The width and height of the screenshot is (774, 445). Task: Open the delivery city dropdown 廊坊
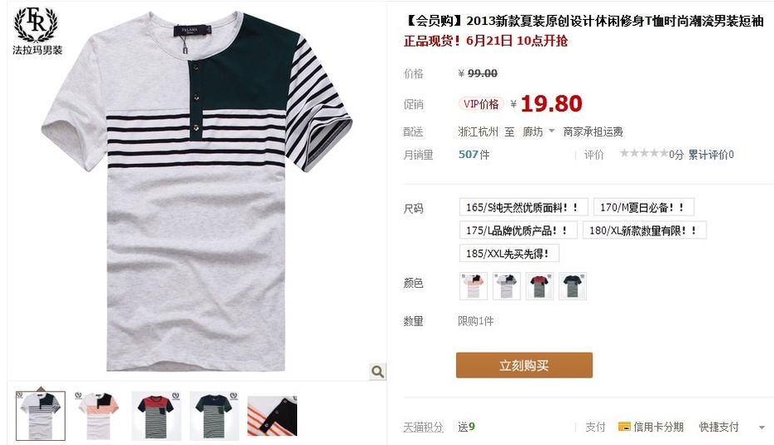click(x=538, y=131)
